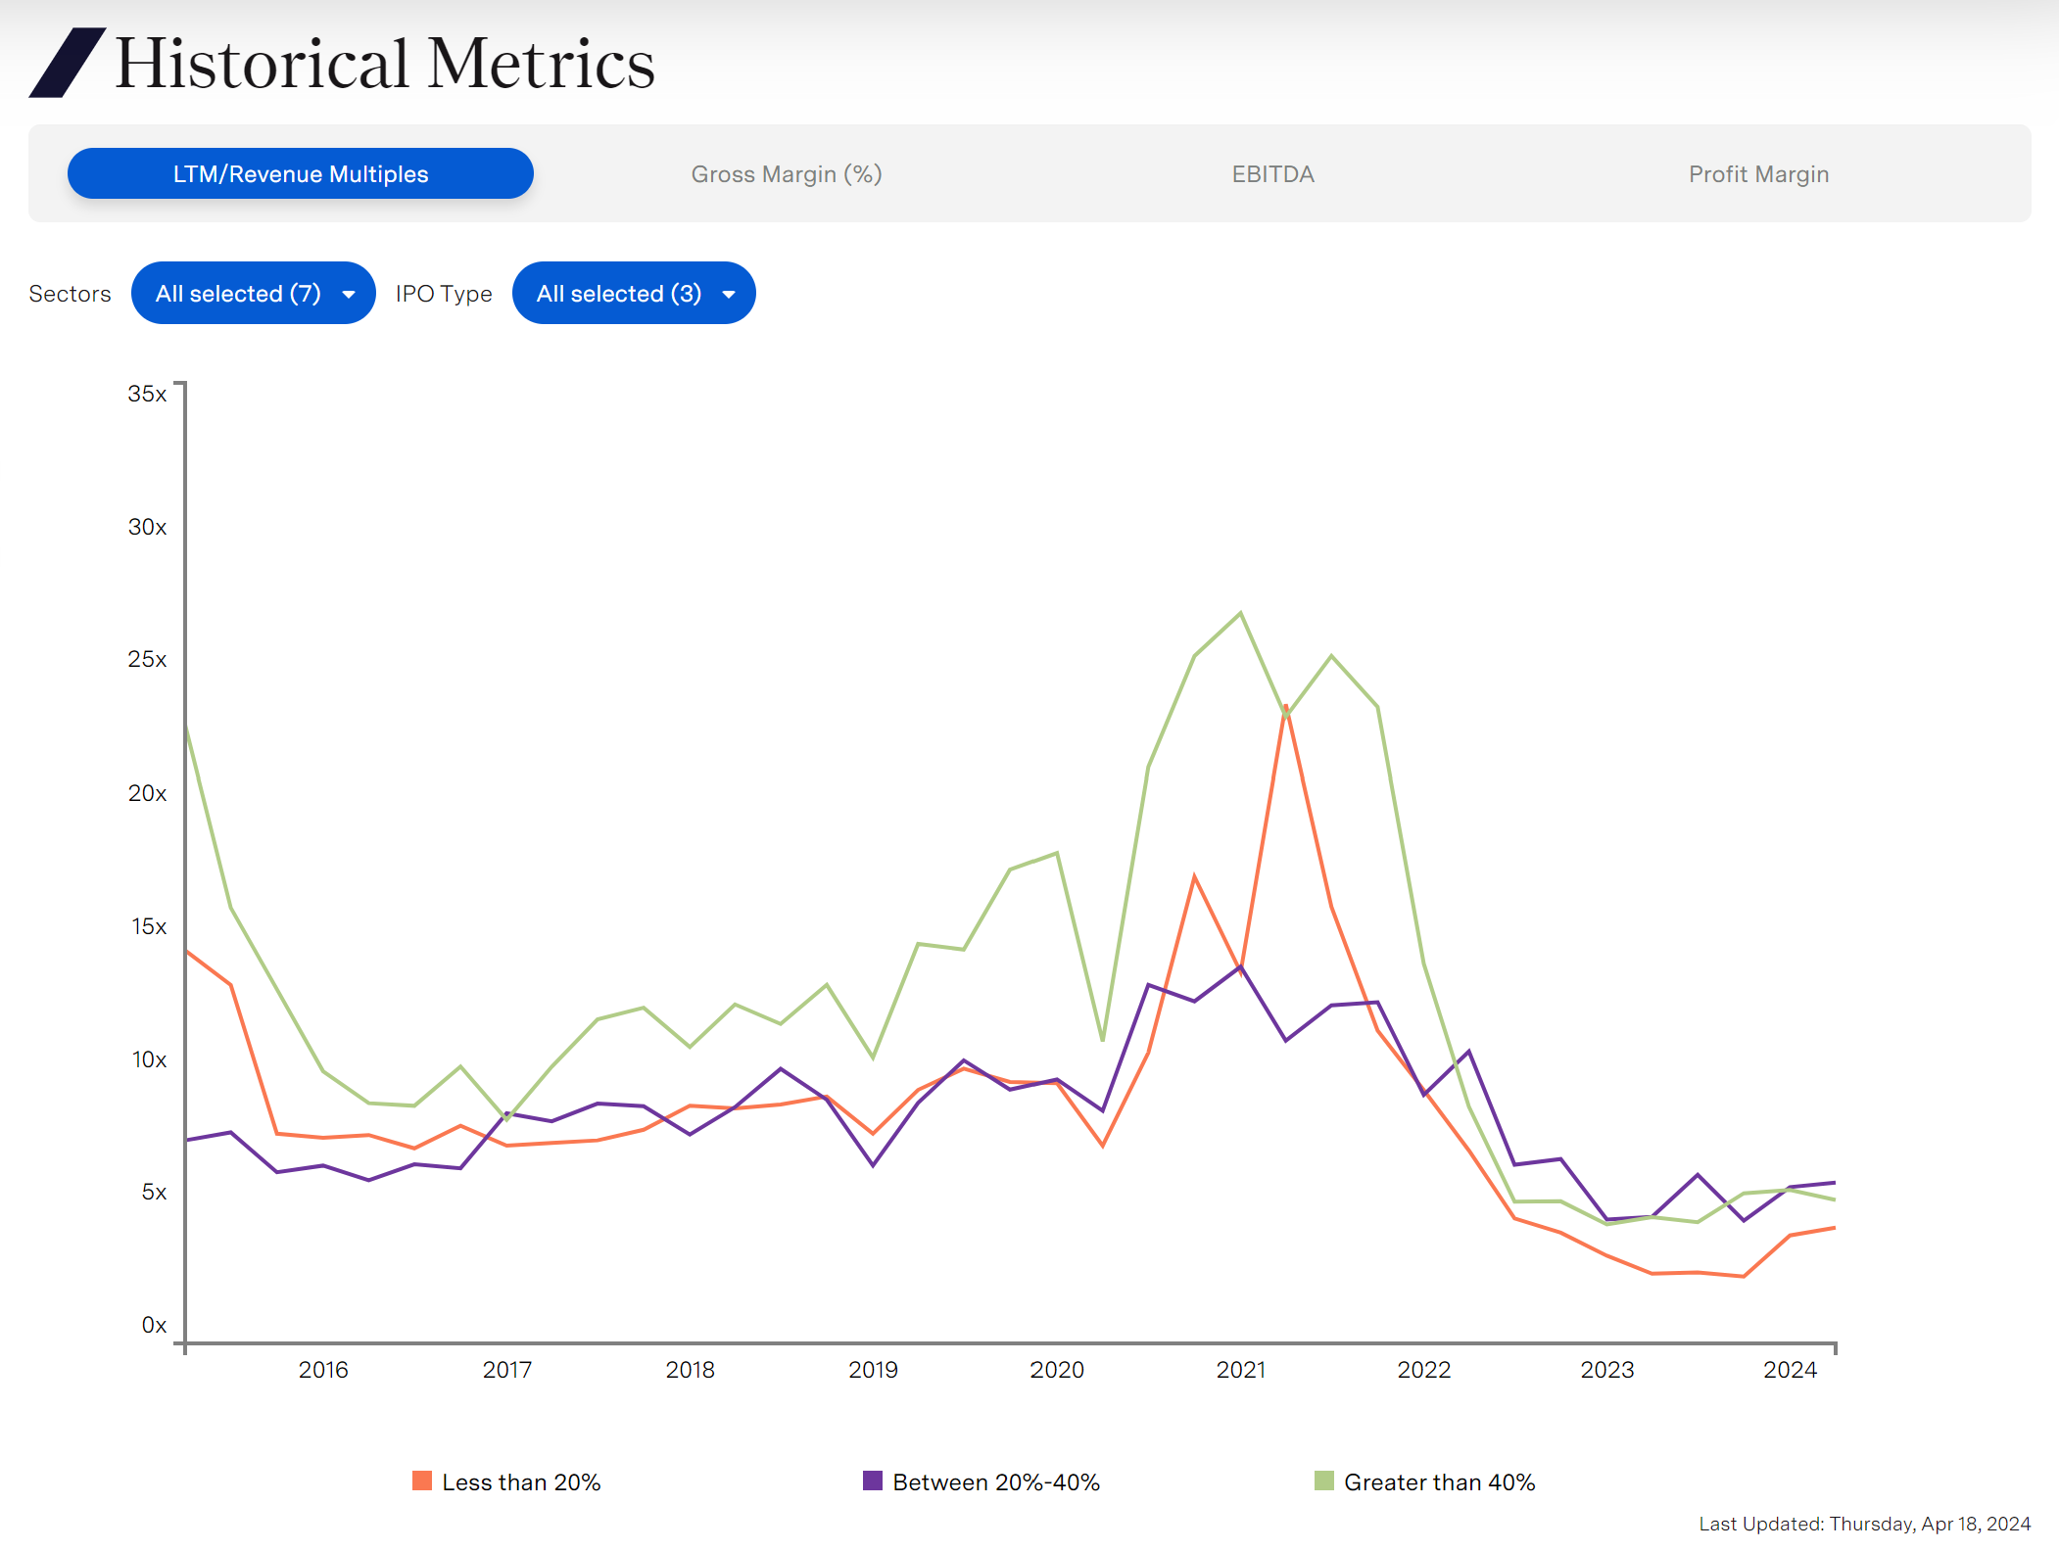
Task: Click the 15x y-axis label
Action: 149,926
